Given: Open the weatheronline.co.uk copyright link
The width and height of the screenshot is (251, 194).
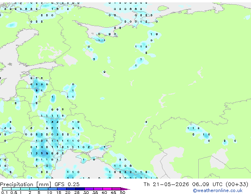Looking at the screenshot, I should 218,191.
